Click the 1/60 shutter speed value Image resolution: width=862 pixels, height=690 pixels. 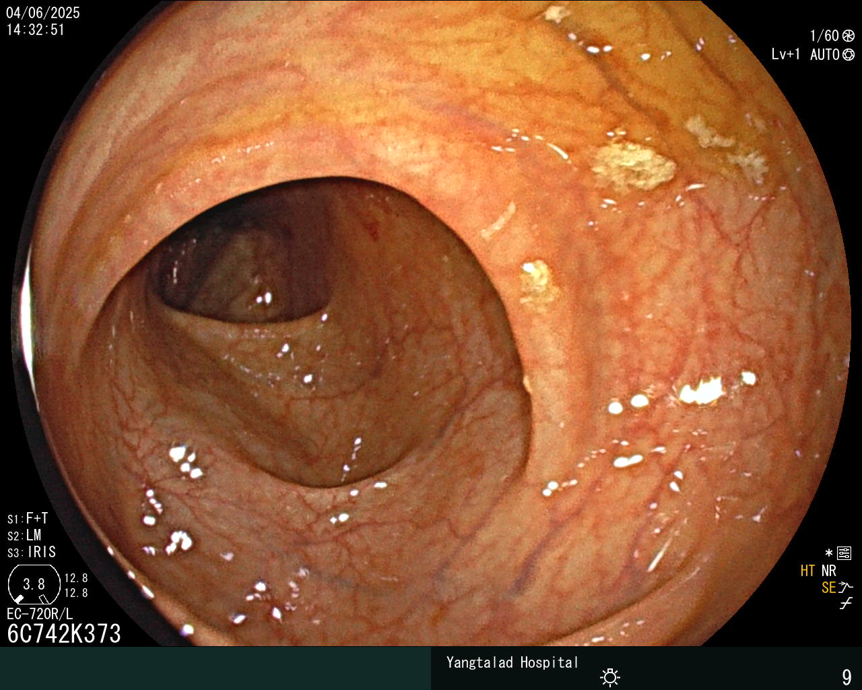824,36
